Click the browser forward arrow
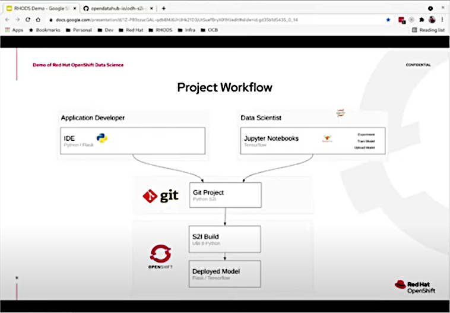450x313 pixels. click(17, 20)
